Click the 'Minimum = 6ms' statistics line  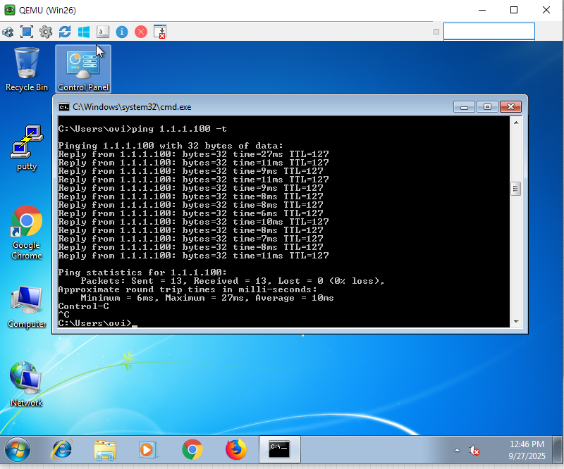click(207, 298)
